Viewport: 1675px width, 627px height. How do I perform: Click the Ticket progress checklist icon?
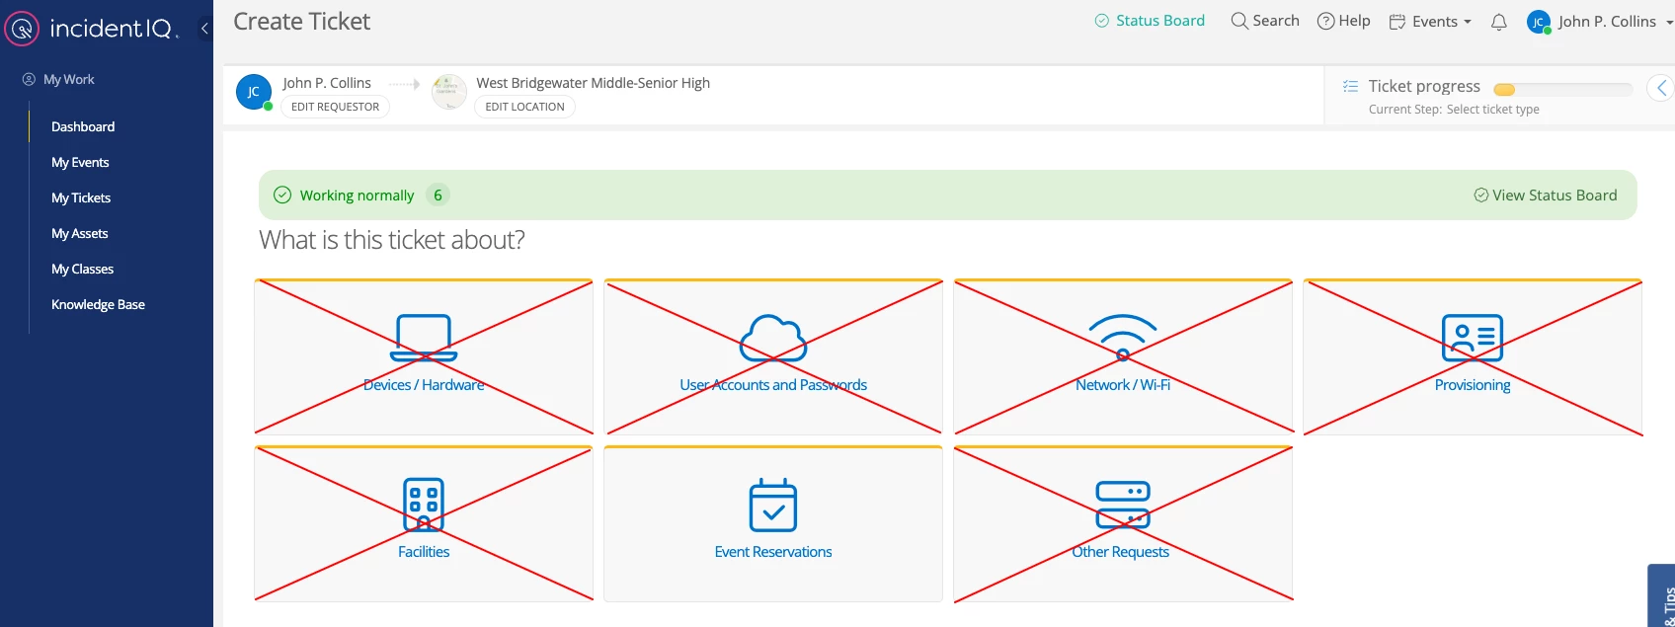coord(1350,87)
